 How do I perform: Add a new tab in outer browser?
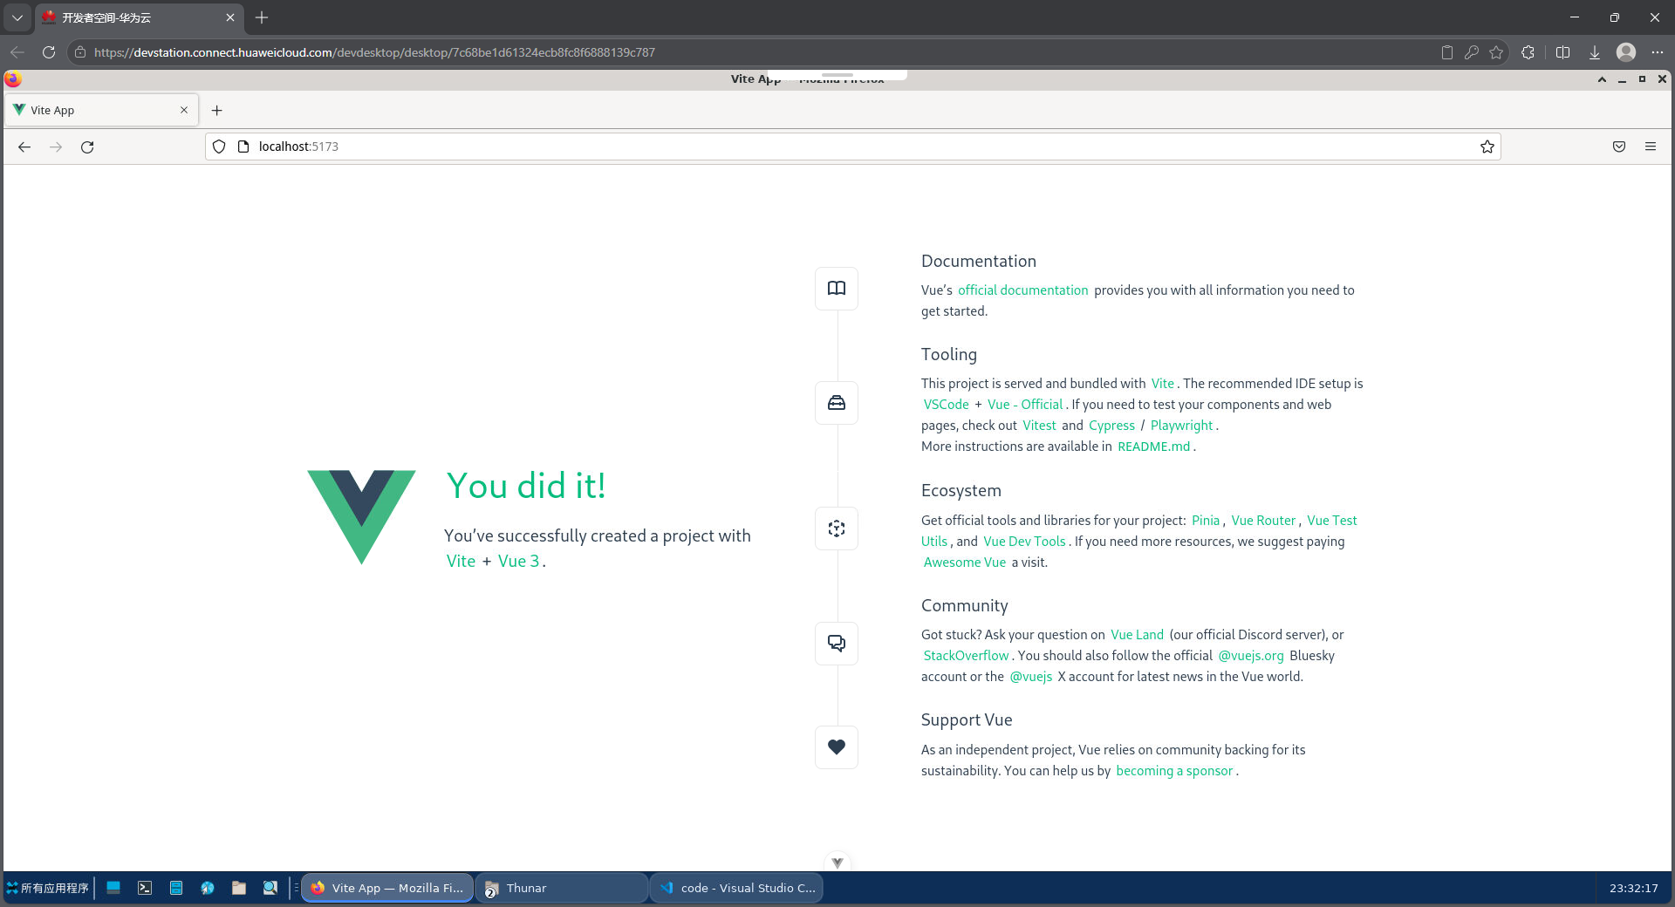pos(262,17)
